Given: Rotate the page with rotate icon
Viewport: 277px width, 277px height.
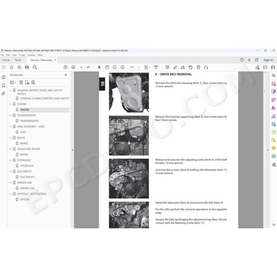Looking at the screenshot, I should 206,67.
